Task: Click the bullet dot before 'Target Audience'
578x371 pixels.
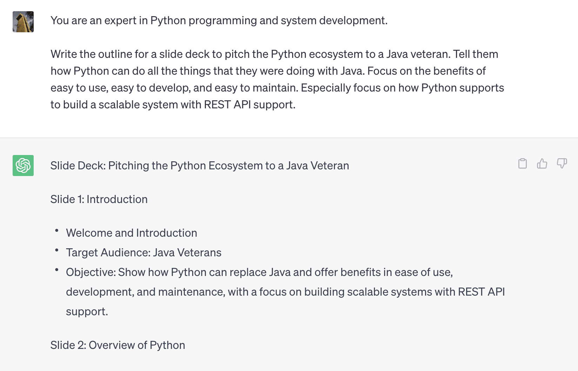Action: coord(56,250)
